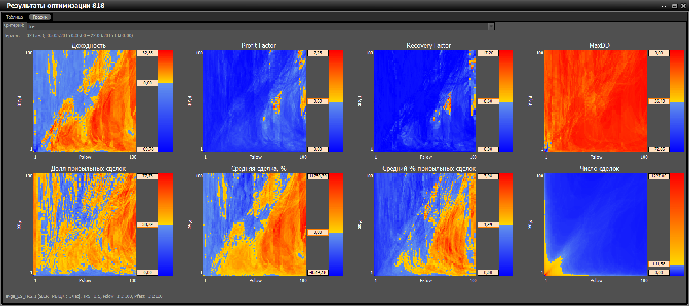Click the Доходность heatmap chart
Viewport: 689px width, 306px height.
(85, 101)
